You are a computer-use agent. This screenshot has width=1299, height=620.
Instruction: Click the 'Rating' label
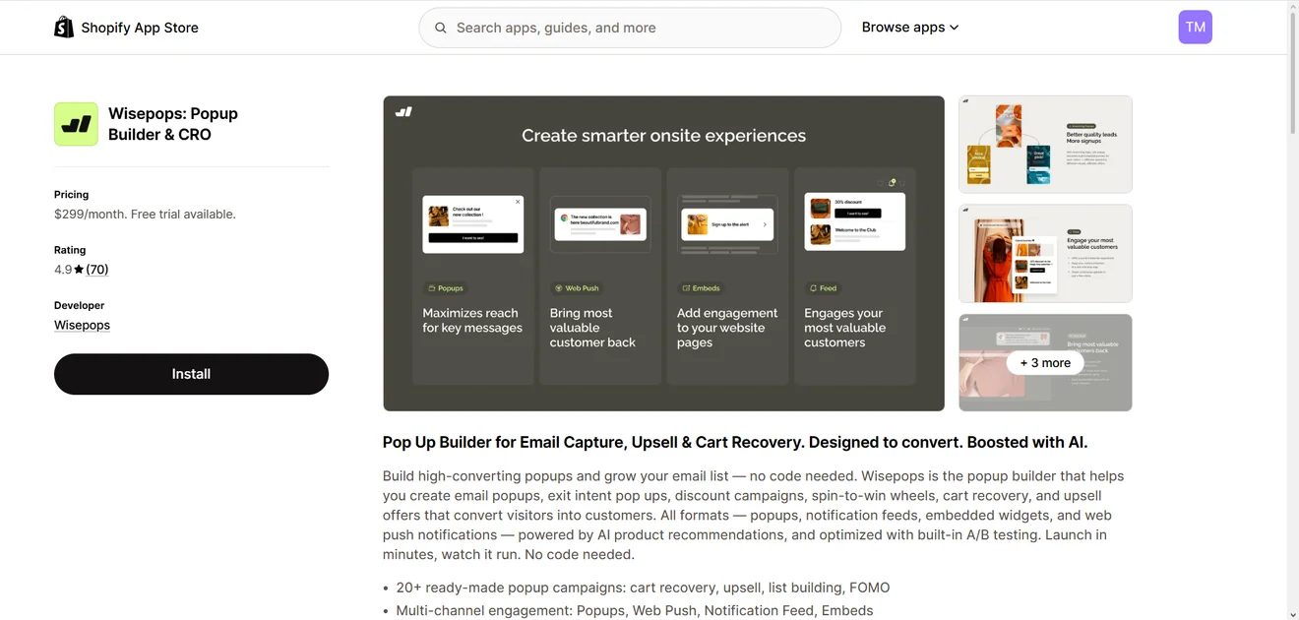(70, 250)
